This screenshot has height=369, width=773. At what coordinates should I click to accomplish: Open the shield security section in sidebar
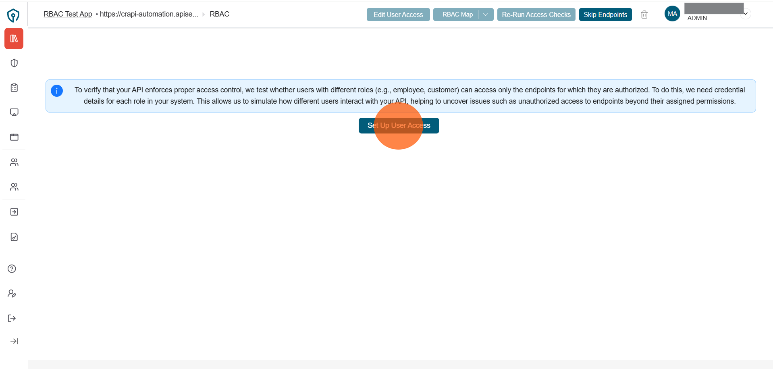tap(14, 63)
